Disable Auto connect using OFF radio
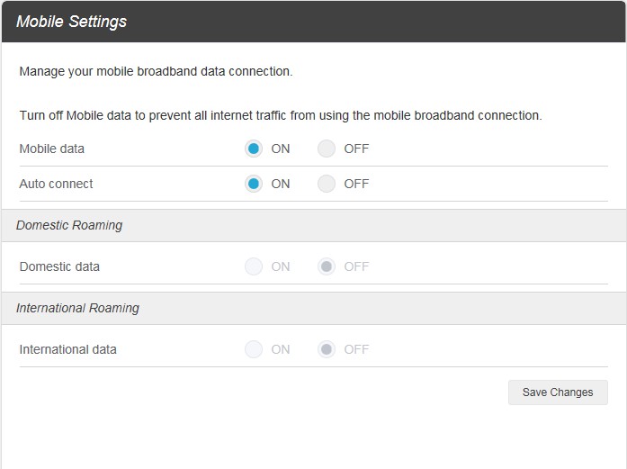The image size is (627, 469). [x=327, y=184]
